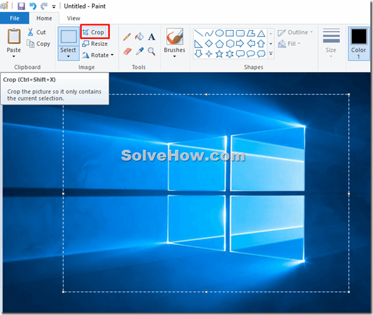This screenshot has width=373, height=315.
Task: Expand the full Shapes gallery
Action: point(271,54)
